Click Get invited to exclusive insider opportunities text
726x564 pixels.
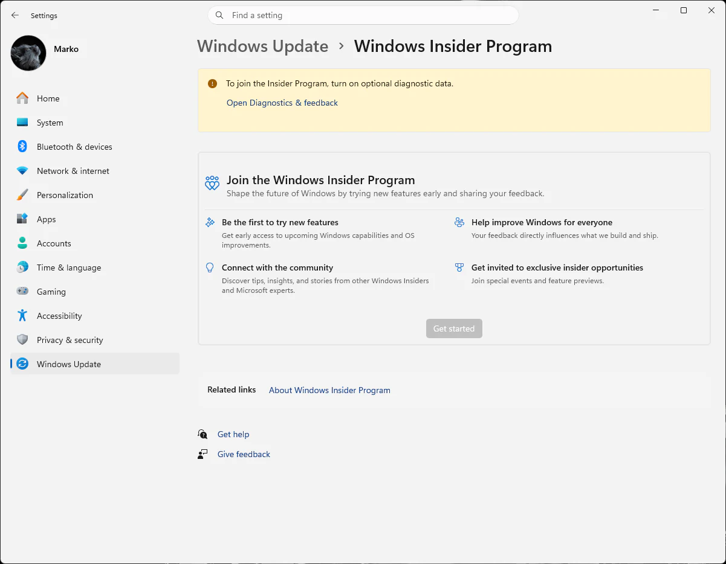(557, 268)
